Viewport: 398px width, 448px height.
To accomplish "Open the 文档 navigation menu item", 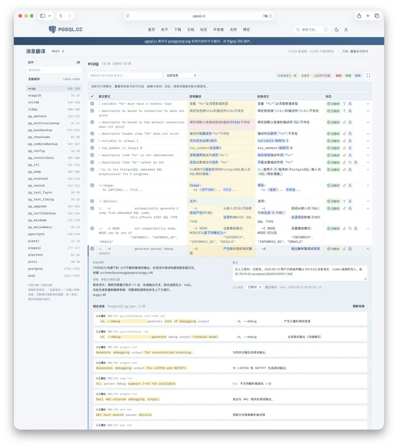I will 191,30.
